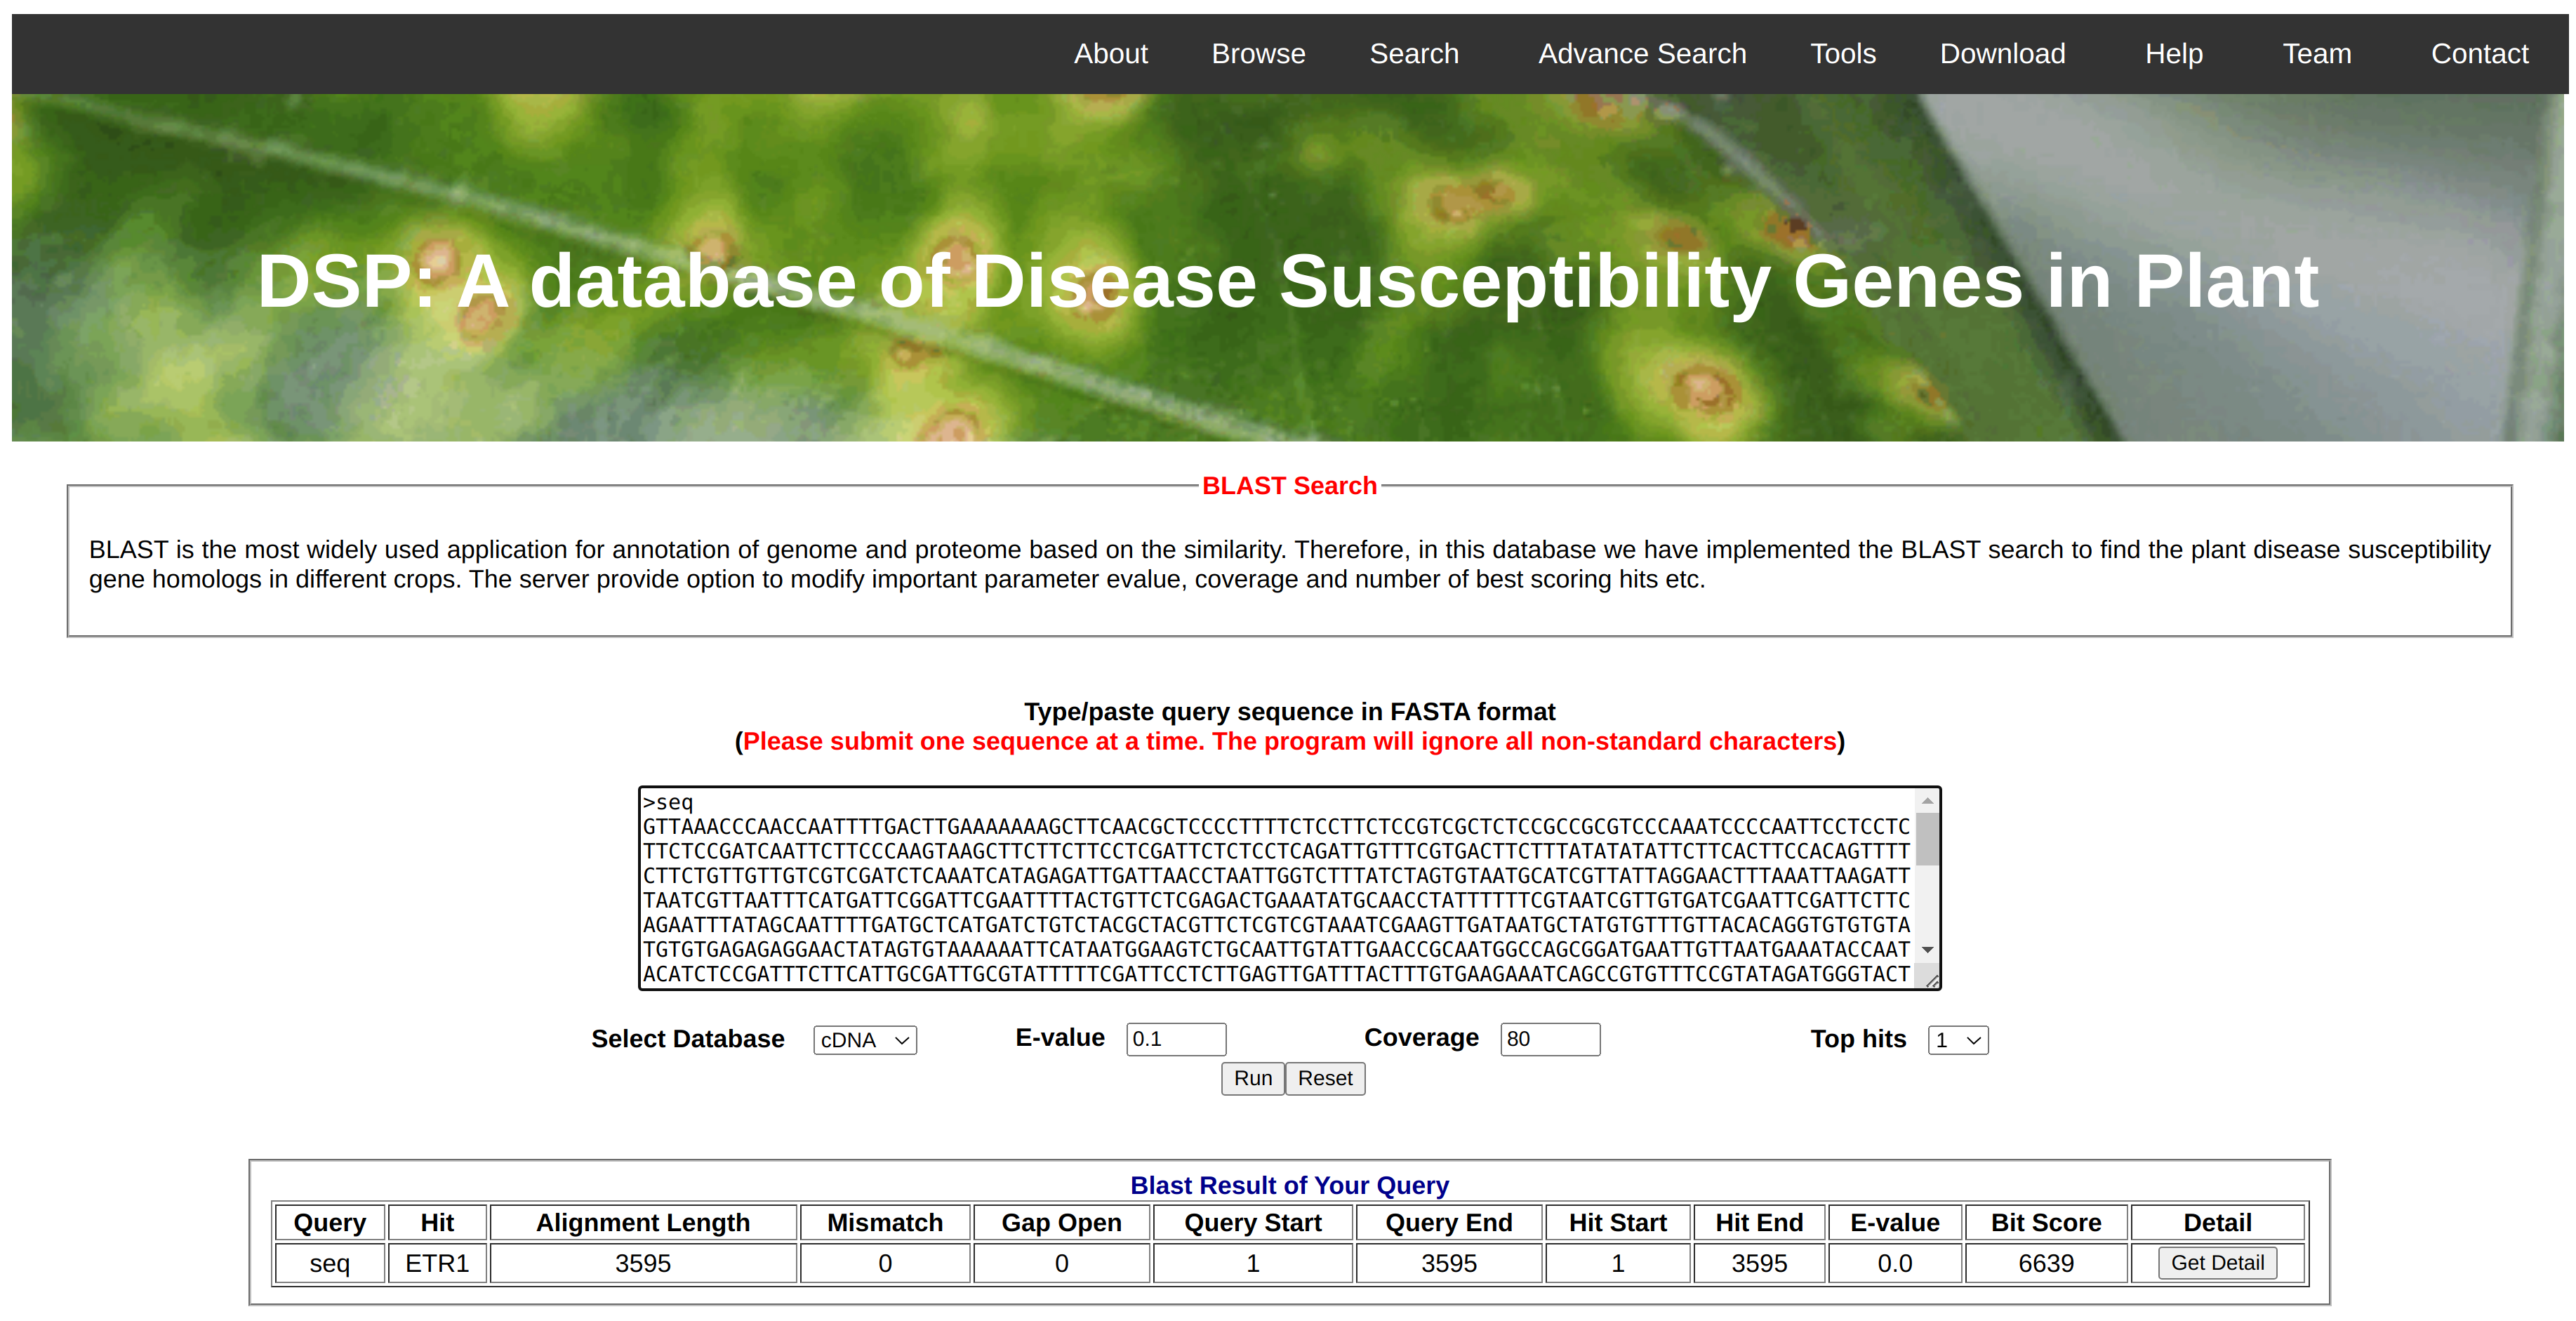
Task: Click the Select Database label
Action: [x=687, y=1039]
